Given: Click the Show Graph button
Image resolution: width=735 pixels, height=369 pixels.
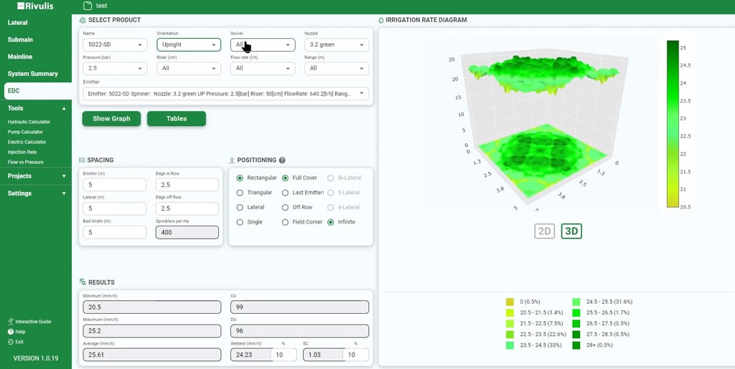Looking at the screenshot, I should tap(111, 119).
